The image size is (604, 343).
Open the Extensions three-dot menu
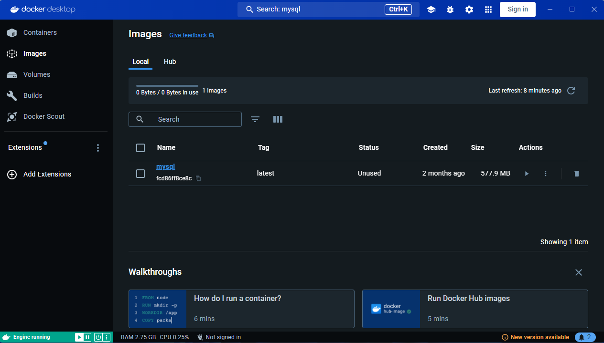coord(98,148)
